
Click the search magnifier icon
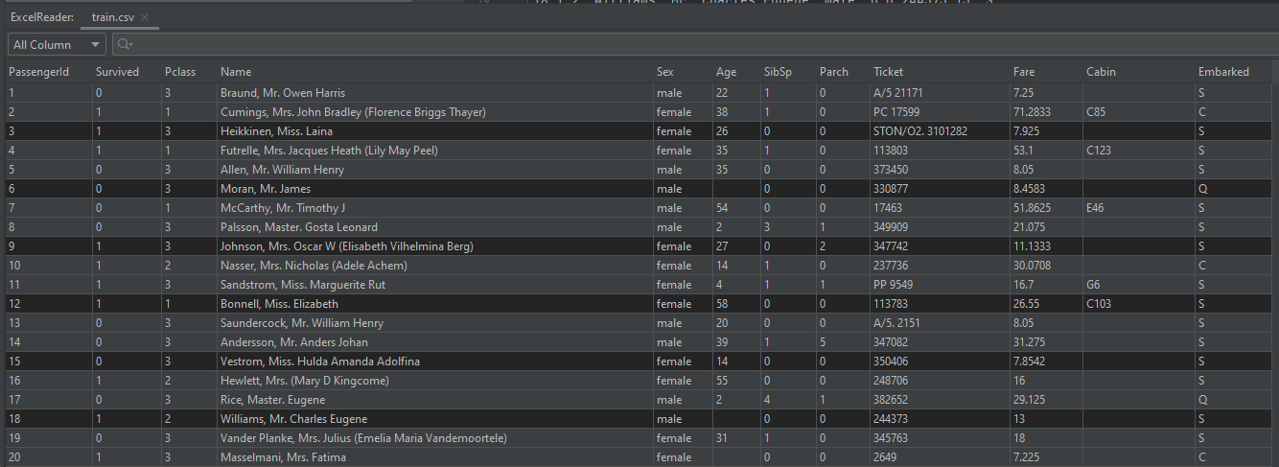(x=124, y=45)
